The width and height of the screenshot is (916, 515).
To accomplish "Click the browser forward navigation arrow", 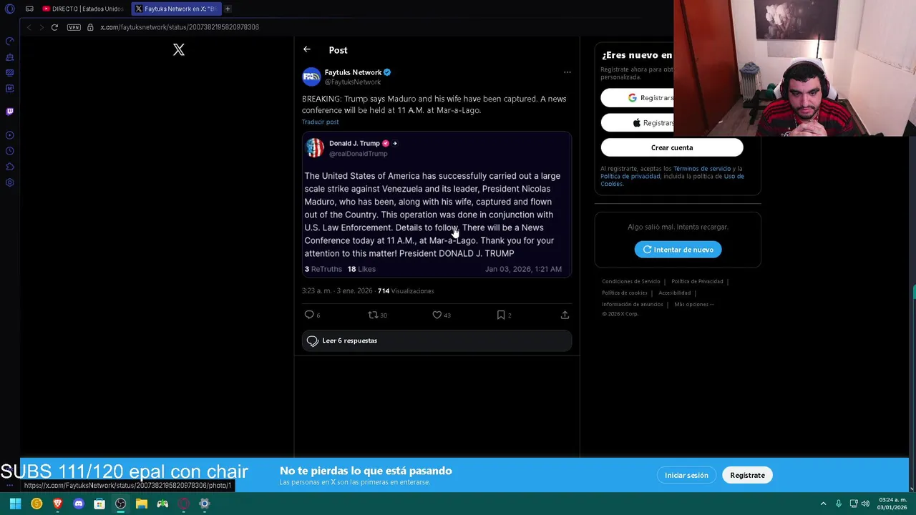I will 42,27.
